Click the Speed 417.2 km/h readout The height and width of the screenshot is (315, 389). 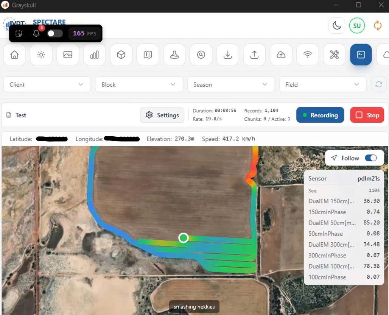(229, 139)
